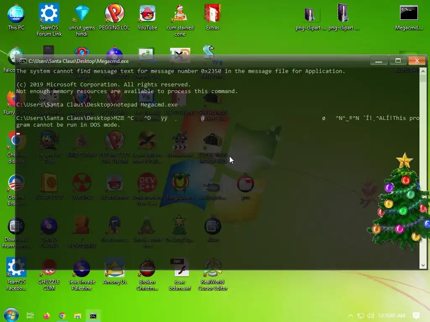The image size is (430, 322).
Task: Select the uncut gems hindi diamond icon
Action: pyautogui.click(x=81, y=20)
